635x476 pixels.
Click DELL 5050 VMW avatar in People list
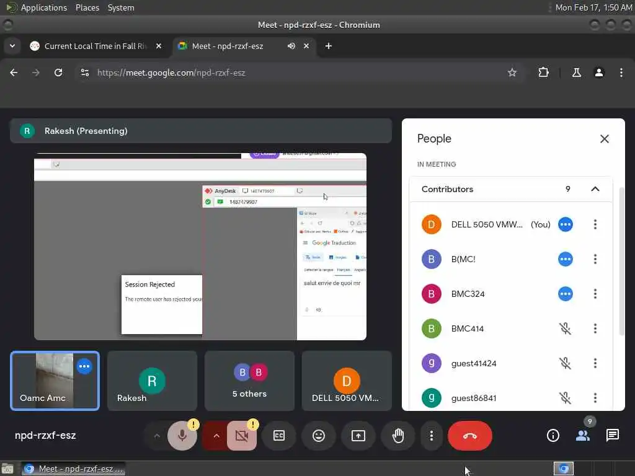pyautogui.click(x=432, y=224)
